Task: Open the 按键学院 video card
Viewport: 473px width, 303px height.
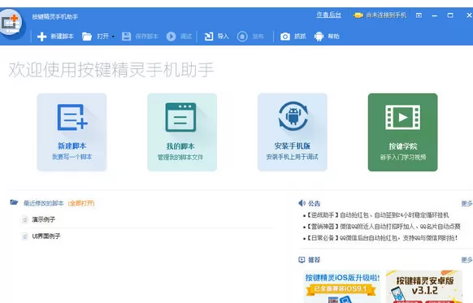Action: tap(403, 132)
